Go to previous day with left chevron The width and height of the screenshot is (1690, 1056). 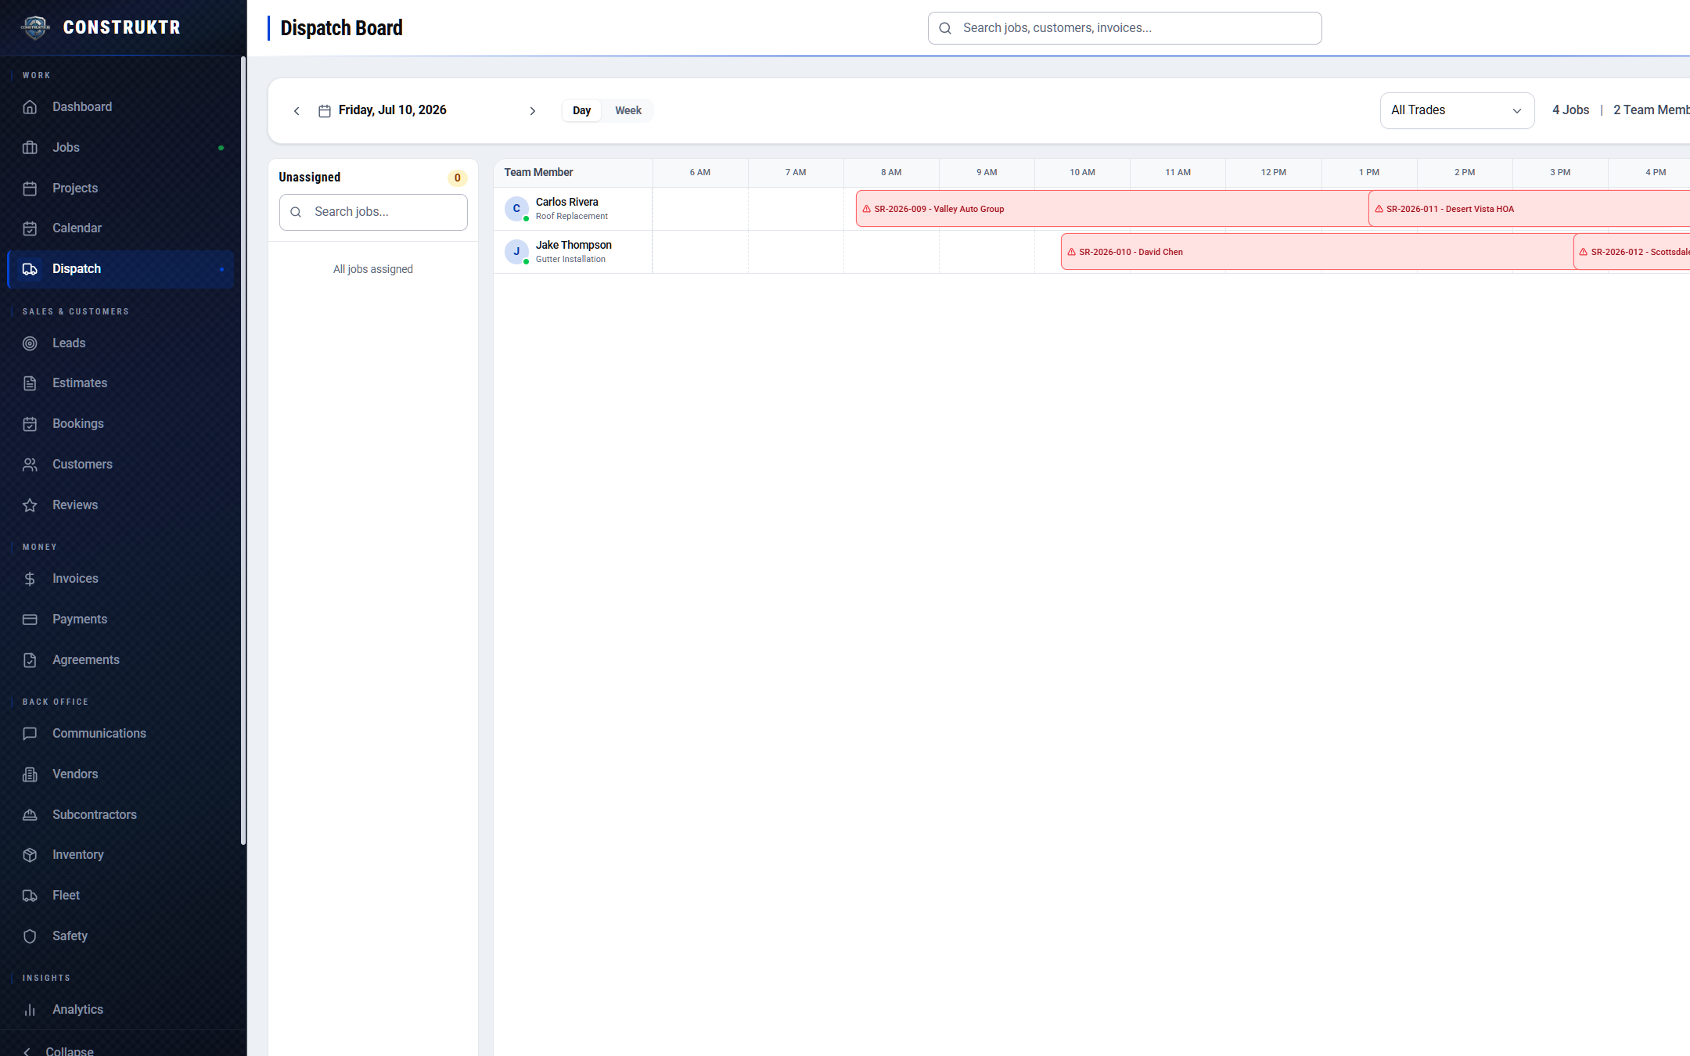point(297,111)
